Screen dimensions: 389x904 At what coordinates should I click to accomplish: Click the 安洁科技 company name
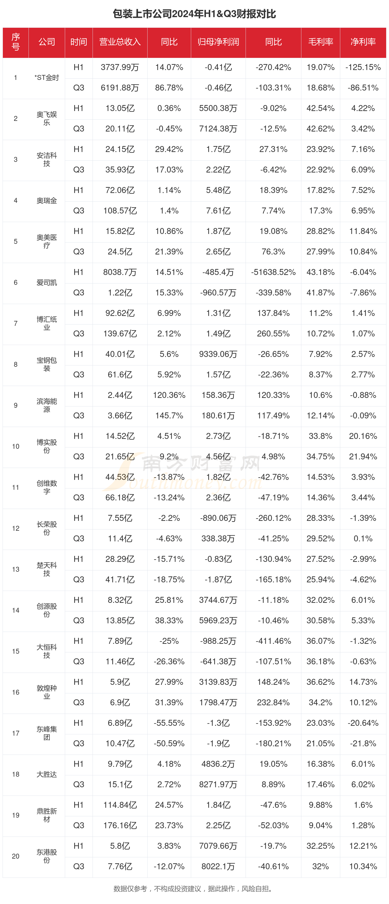click(47, 159)
